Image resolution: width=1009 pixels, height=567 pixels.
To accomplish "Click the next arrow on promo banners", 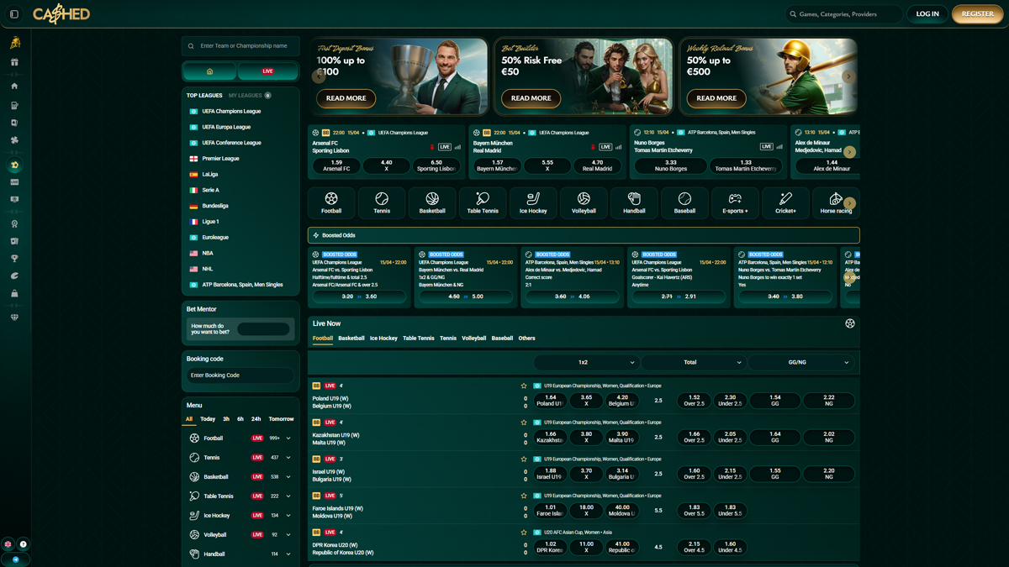I will click(848, 76).
